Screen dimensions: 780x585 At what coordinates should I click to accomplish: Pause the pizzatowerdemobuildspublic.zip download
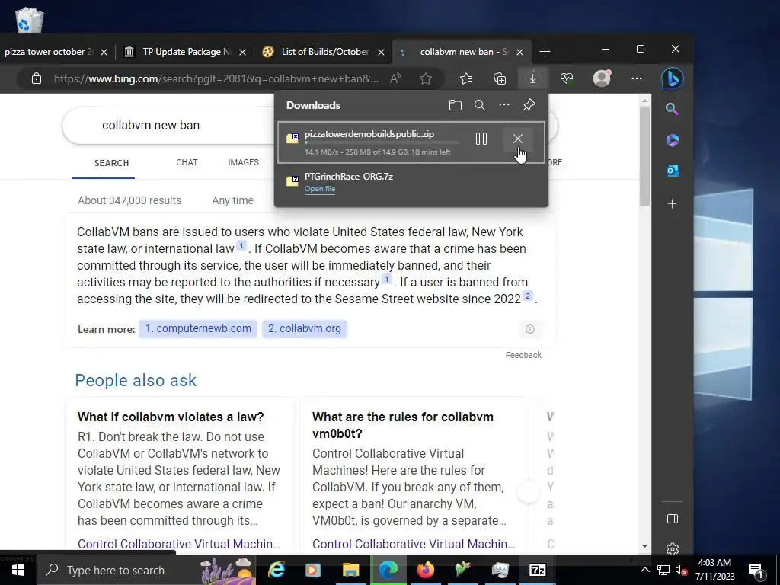click(481, 139)
